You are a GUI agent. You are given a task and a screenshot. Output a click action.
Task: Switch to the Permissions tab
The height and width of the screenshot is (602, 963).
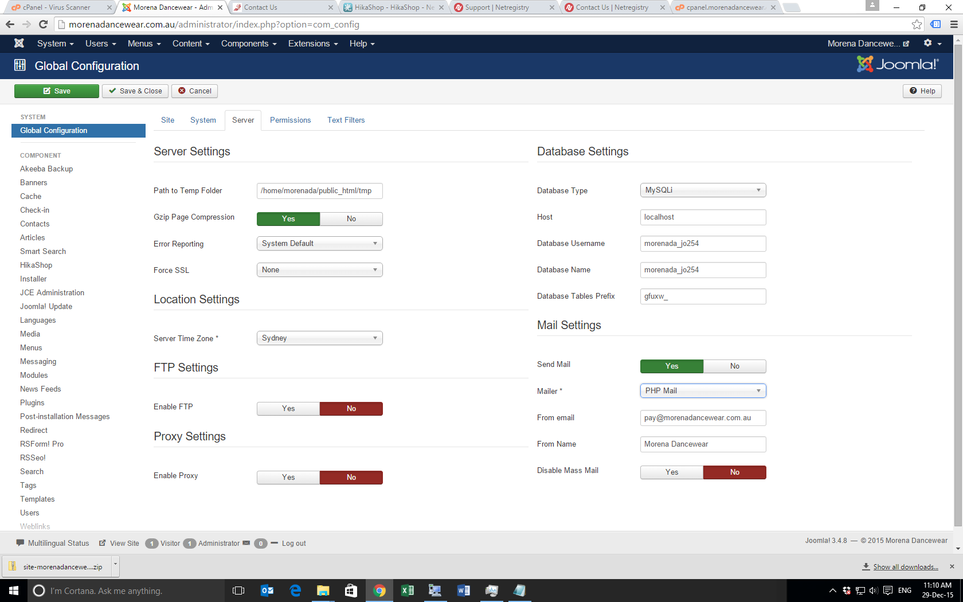[x=291, y=120]
